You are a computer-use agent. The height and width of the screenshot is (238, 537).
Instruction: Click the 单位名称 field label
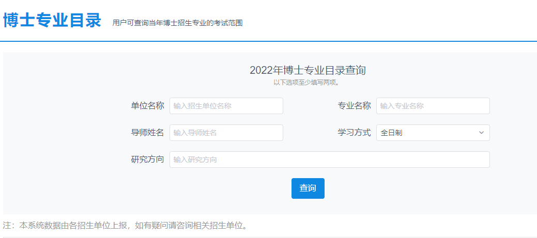pos(147,106)
